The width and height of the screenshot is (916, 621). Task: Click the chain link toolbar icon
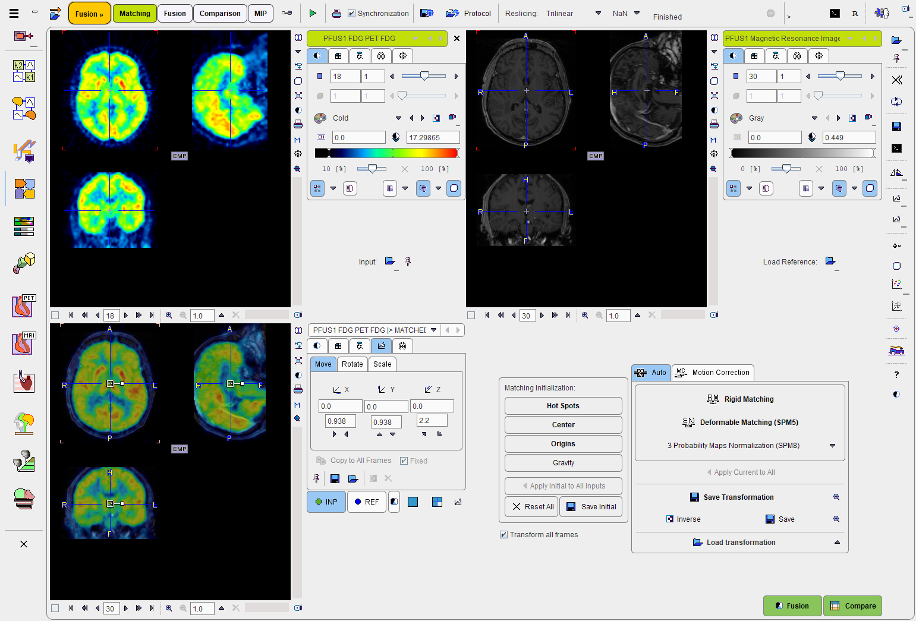287,13
